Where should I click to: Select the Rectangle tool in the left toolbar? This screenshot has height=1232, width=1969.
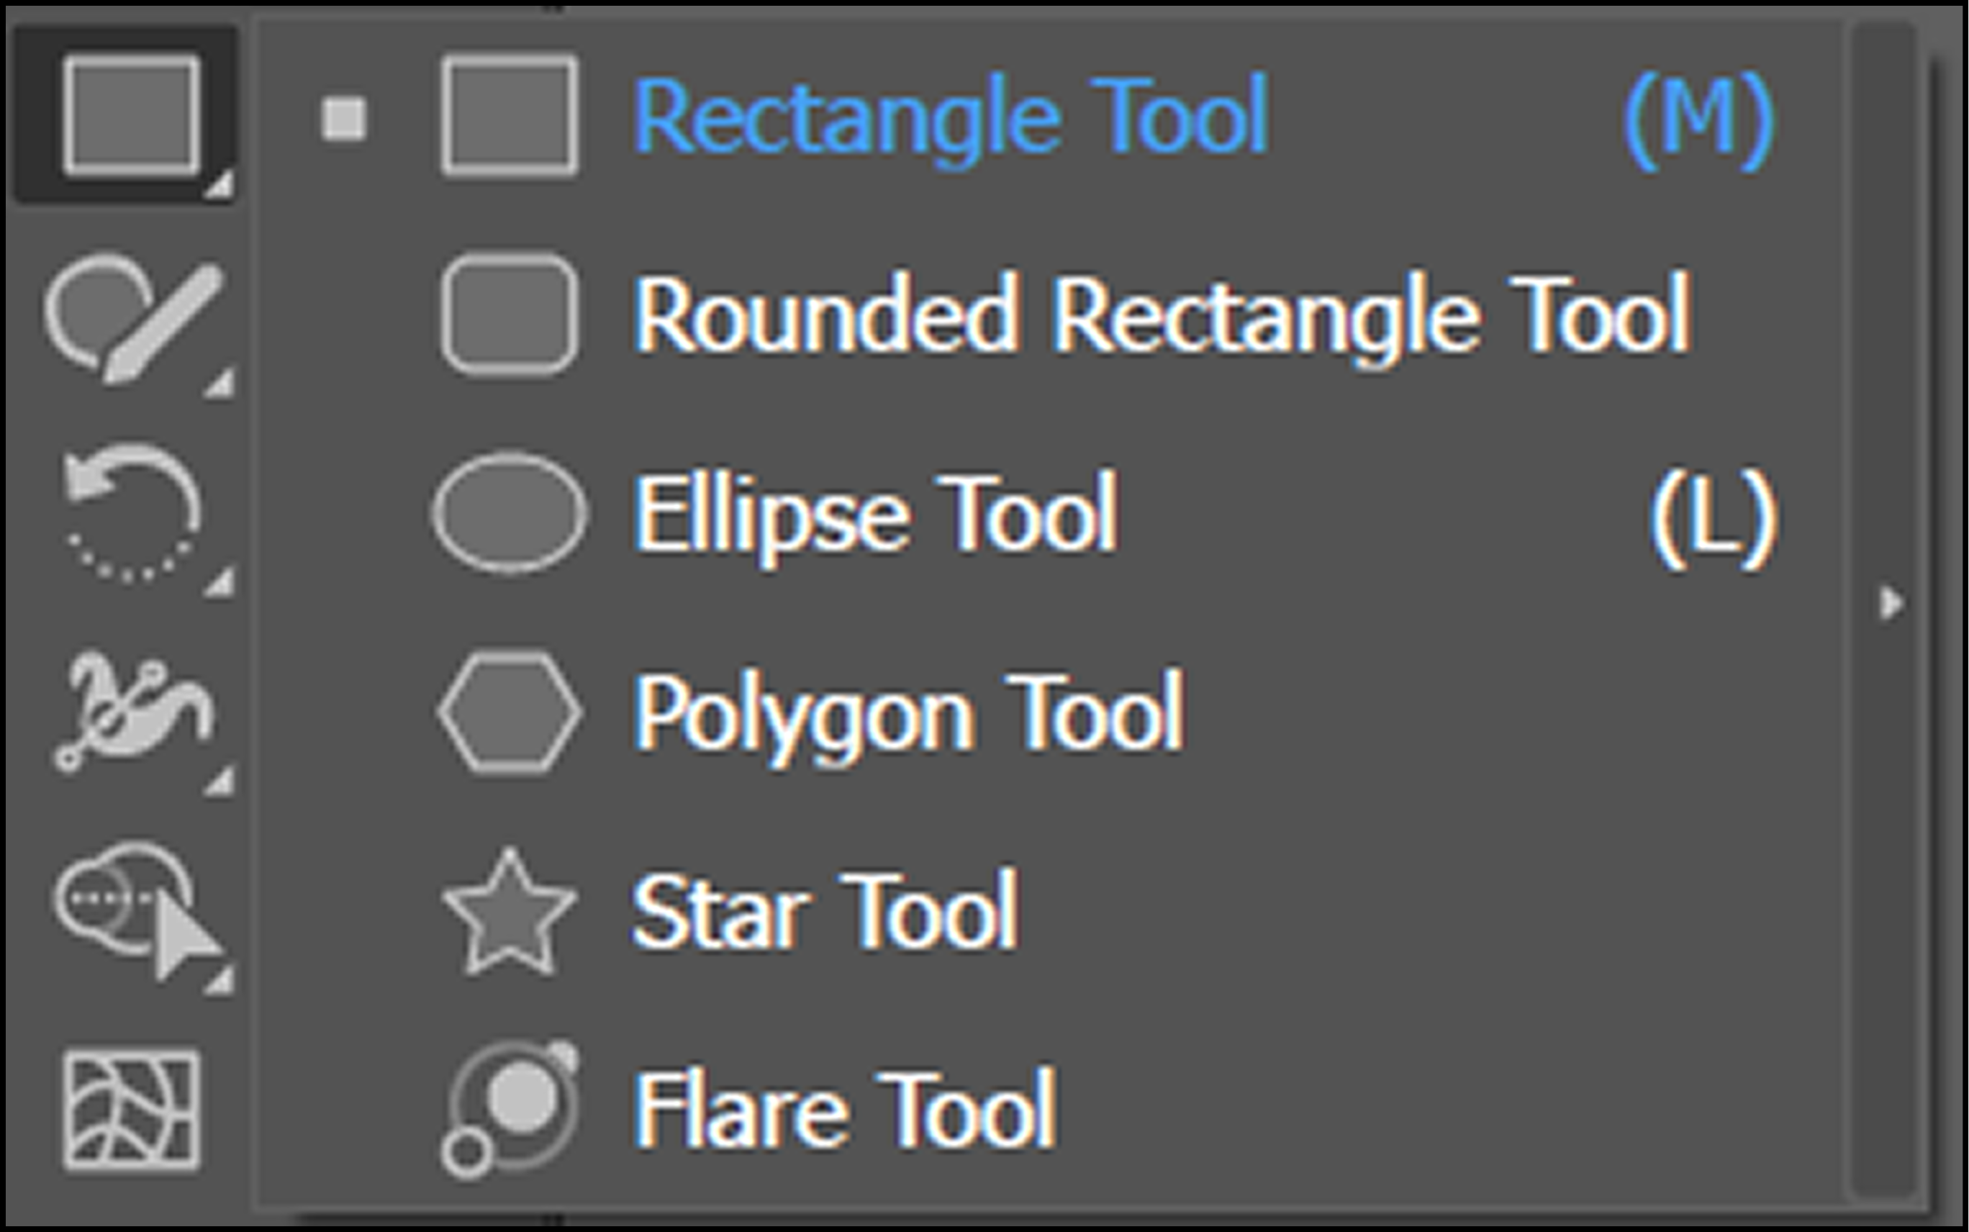point(130,115)
